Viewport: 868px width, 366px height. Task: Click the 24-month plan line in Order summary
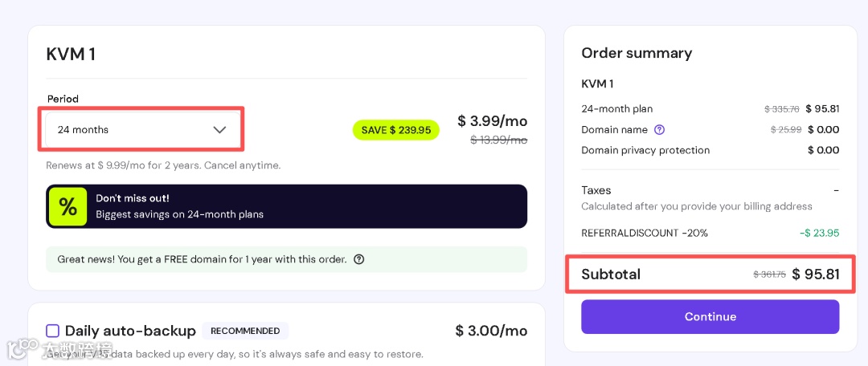tap(617, 109)
